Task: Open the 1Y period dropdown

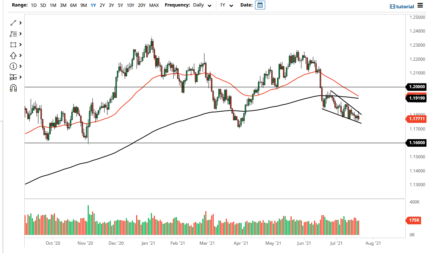Action: point(227,5)
